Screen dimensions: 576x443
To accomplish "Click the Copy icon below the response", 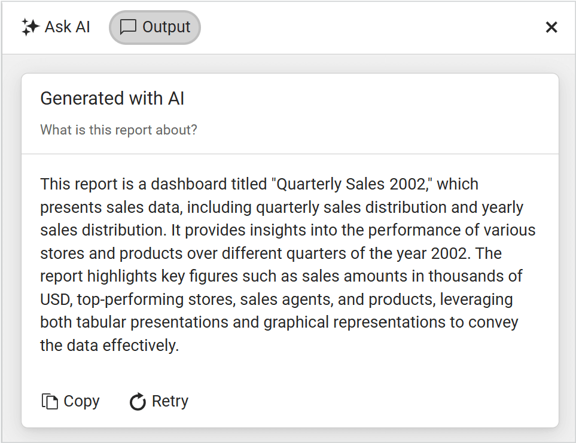I will click(x=50, y=401).
